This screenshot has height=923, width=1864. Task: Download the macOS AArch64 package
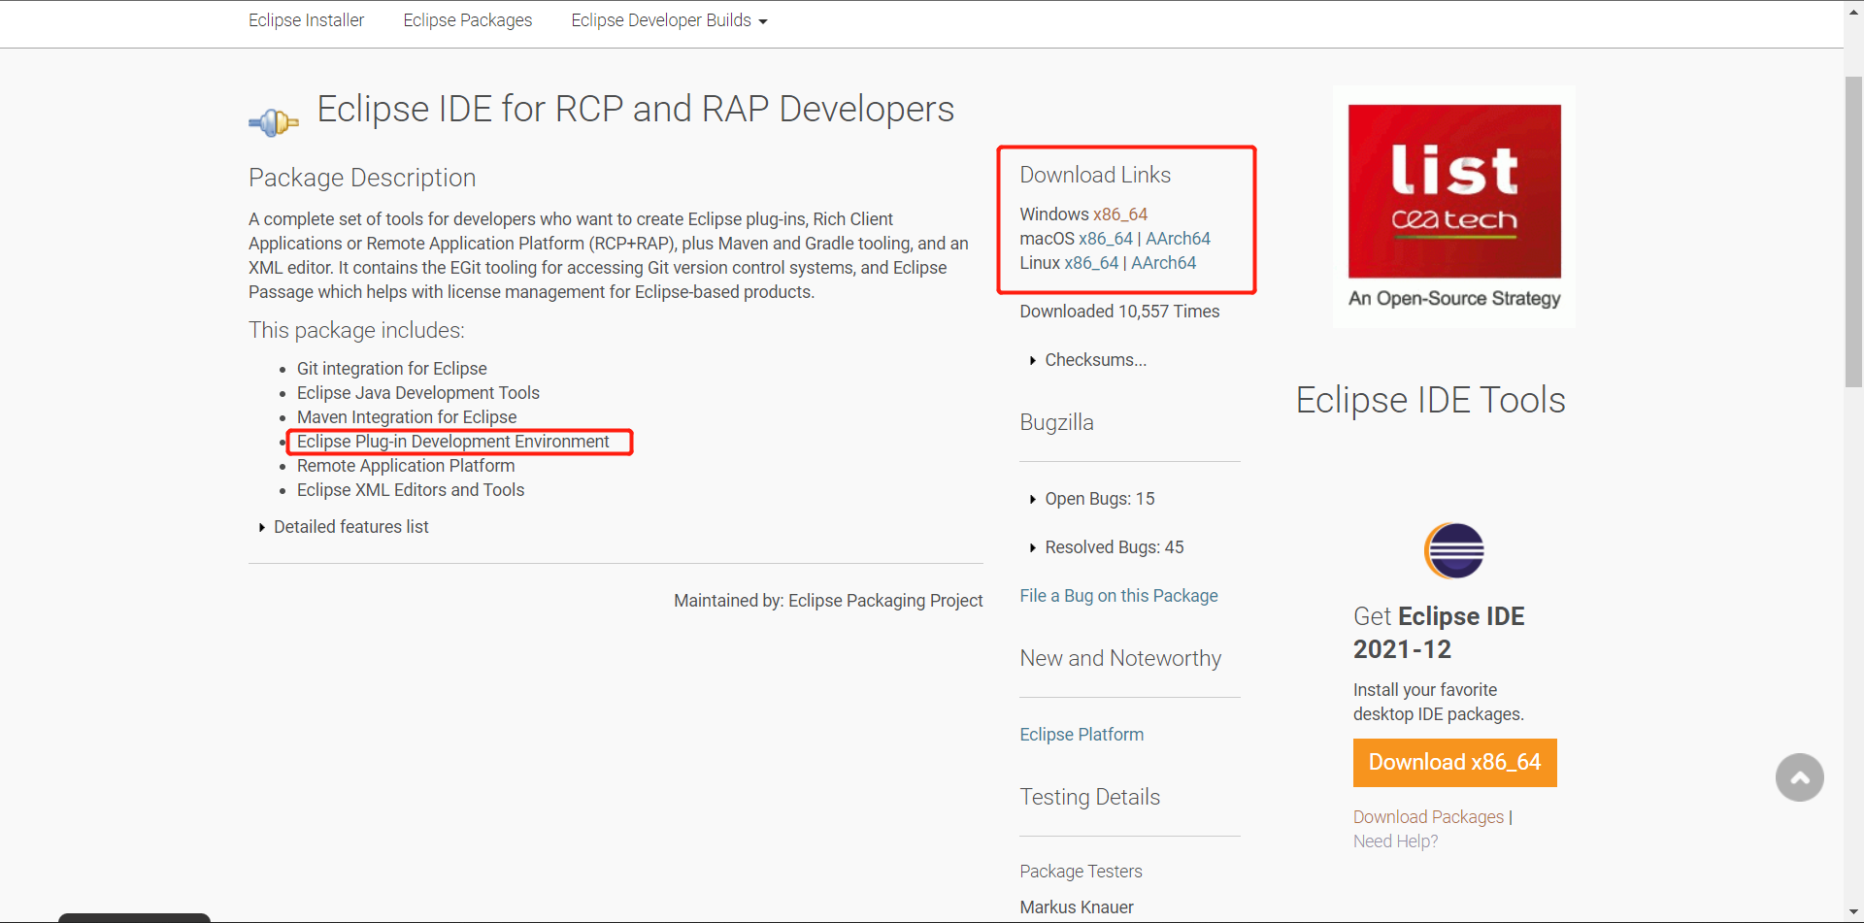pos(1178,239)
